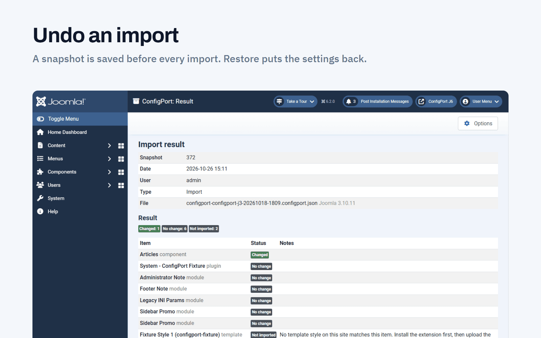Screen dimensions: 541x338
Task: Expand the Menus submenu chevron
Action: tap(109, 159)
